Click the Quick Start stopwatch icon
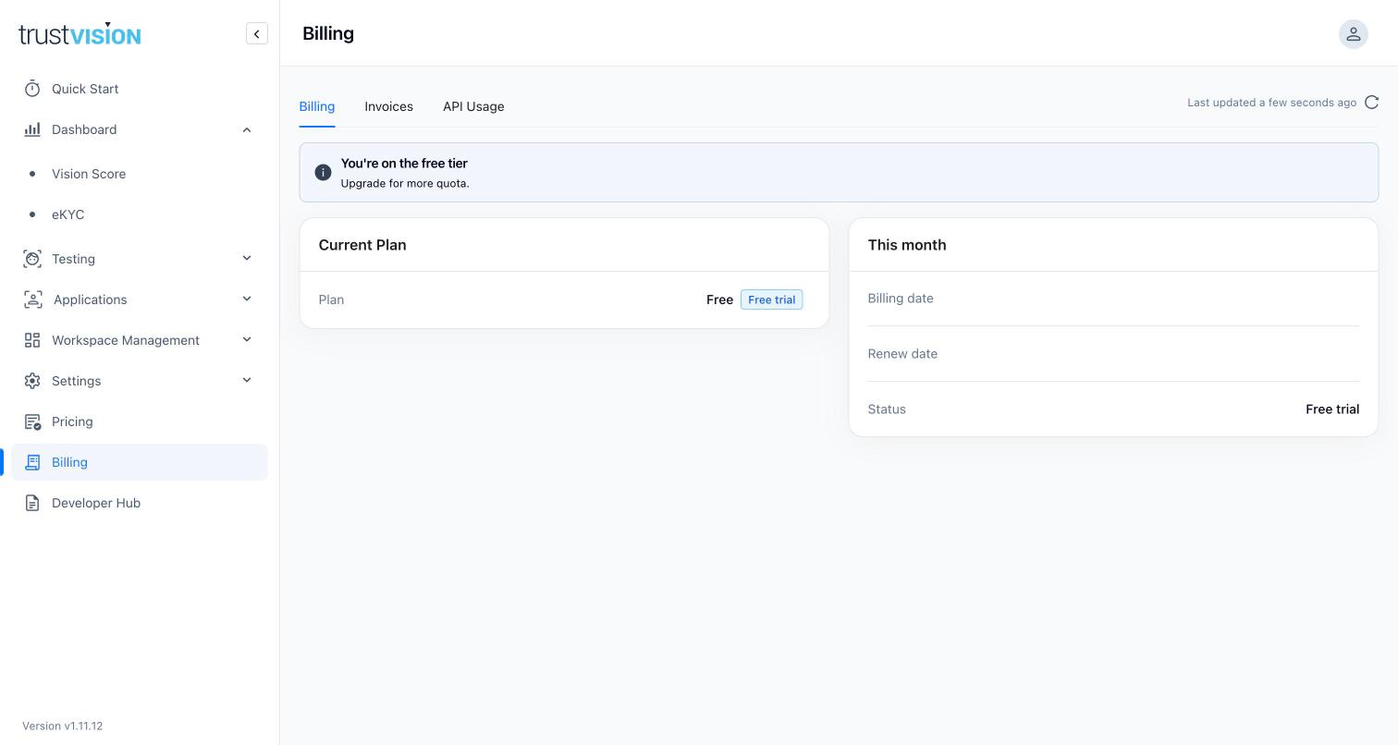 click(x=32, y=89)
